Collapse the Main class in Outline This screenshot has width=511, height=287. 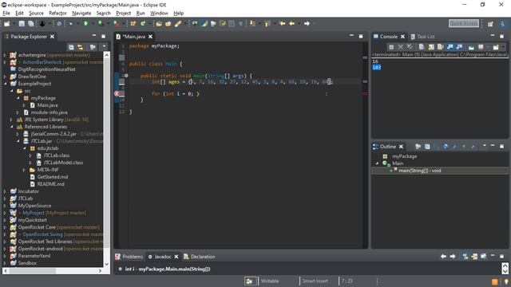[x=377, y=163]
